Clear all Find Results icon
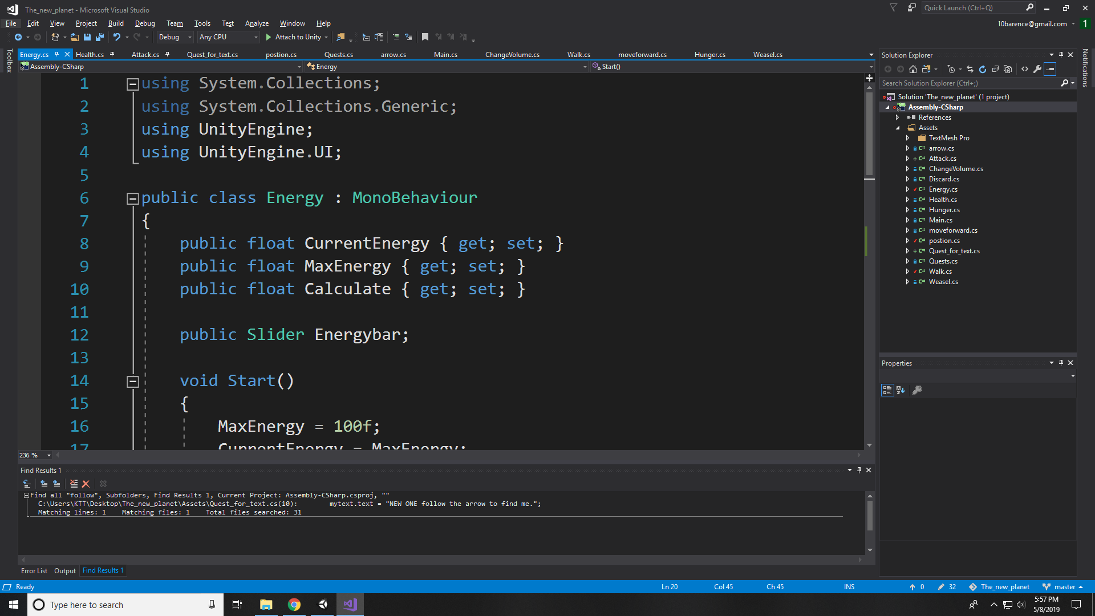 [x=86, y=484]
